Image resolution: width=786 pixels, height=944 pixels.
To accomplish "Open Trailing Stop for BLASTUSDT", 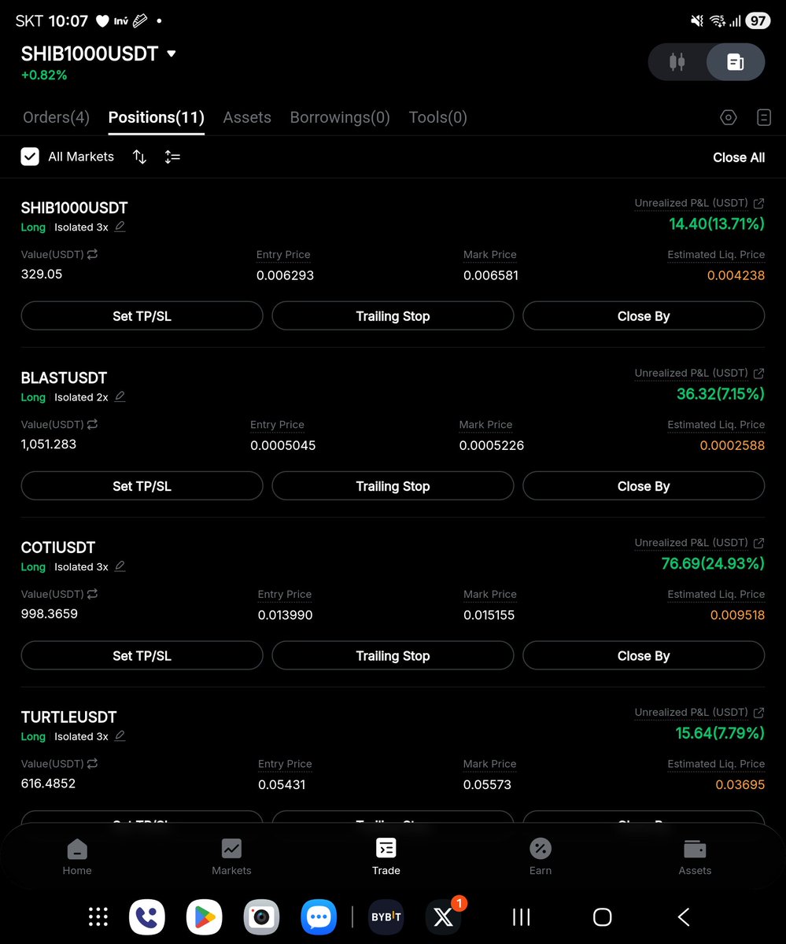I will coord(393,485).
